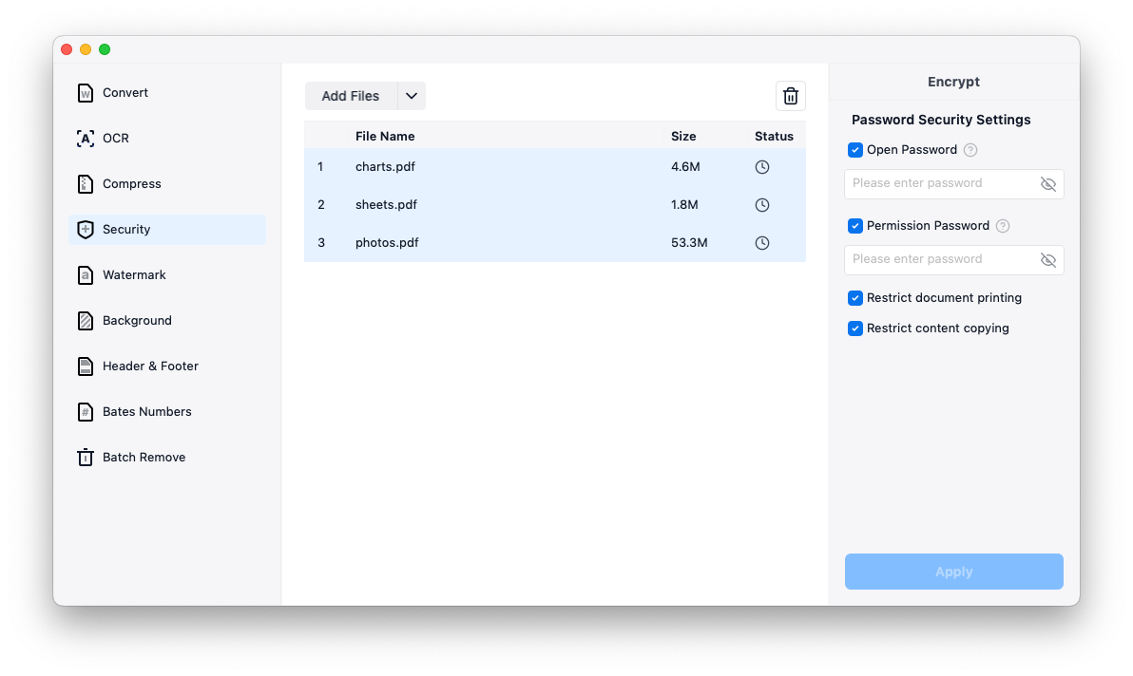Click the Permission Password help icon
The height and width of the screenshot is (676, 1133).
[x=1005, y=225]
